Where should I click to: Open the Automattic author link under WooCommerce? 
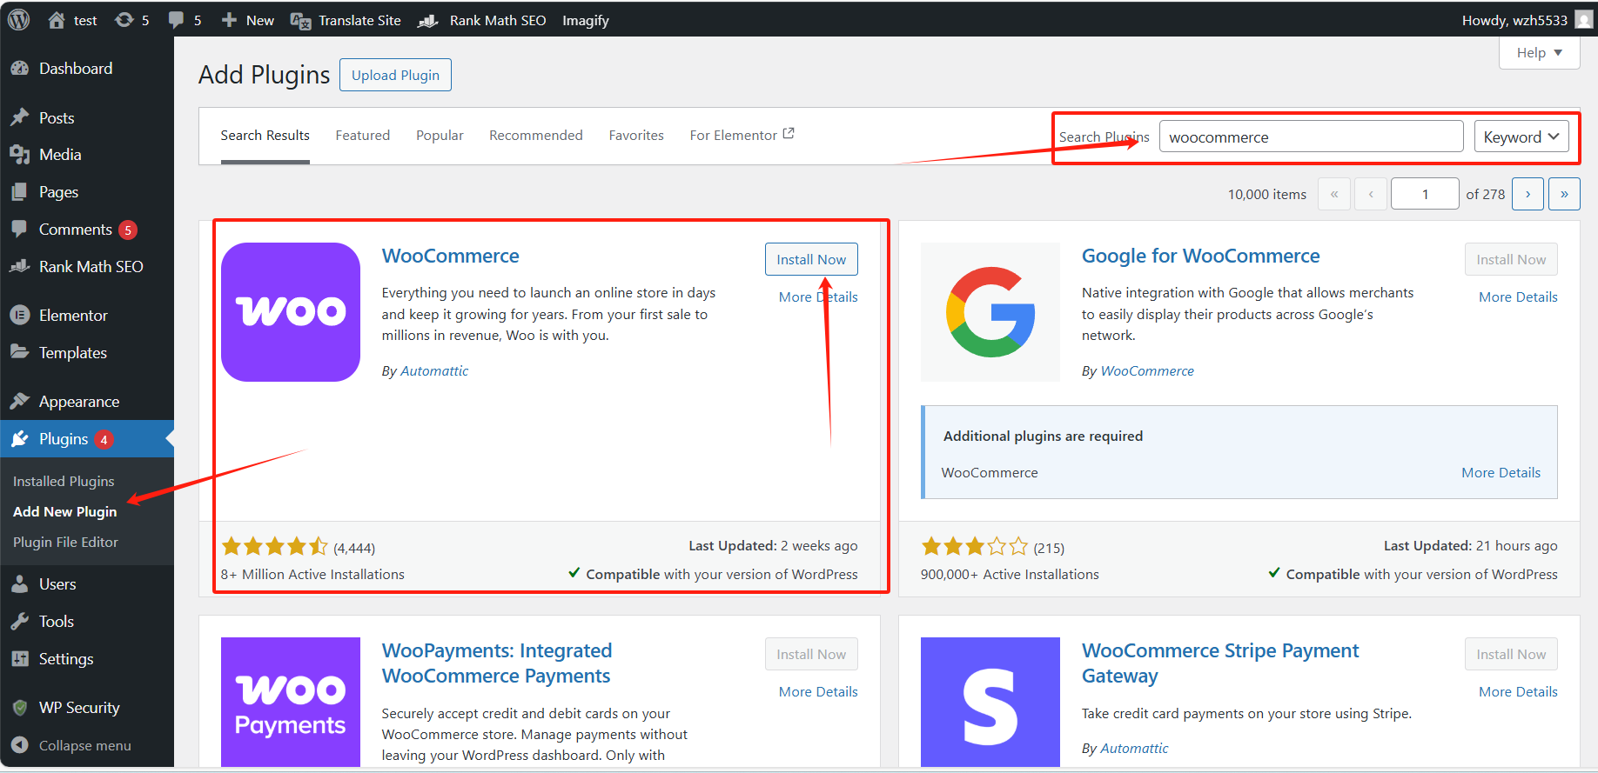[433, 371]
